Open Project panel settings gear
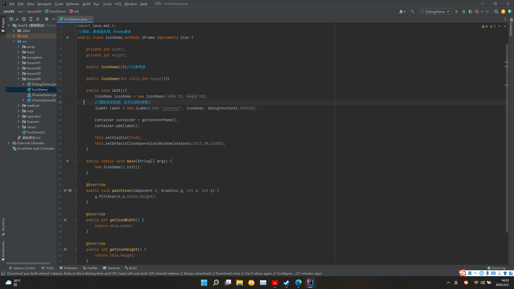514x289 pixels. pyautogui.click(x=47, y=19)
